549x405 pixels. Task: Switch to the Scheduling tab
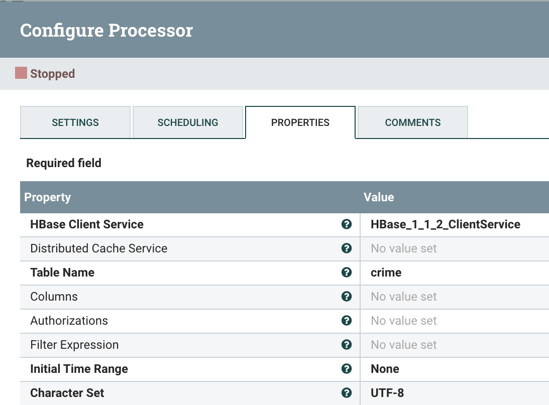pos(188,122)
